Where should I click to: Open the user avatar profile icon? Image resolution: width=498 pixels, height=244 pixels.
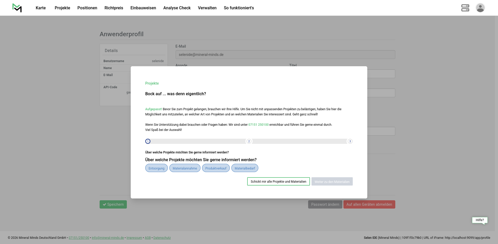(x=480, y=8)
